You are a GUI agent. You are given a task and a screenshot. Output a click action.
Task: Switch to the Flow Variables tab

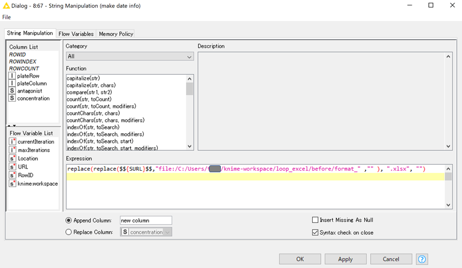(76, 34)
